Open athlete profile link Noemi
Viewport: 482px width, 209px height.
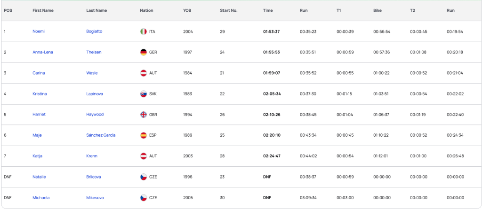click(39, 31)
